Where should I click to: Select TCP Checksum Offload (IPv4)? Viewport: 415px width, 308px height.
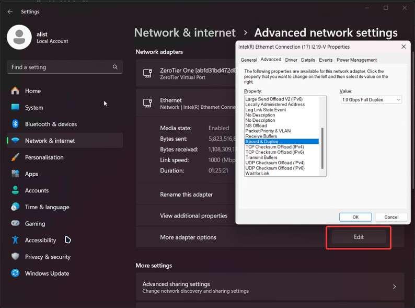[x=274, y=147]
